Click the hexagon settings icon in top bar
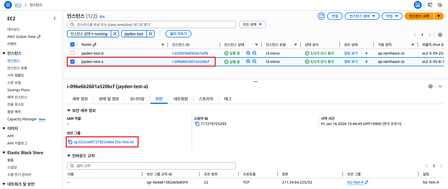The width and height of the screenshot is (448, 189). (440, 5)
